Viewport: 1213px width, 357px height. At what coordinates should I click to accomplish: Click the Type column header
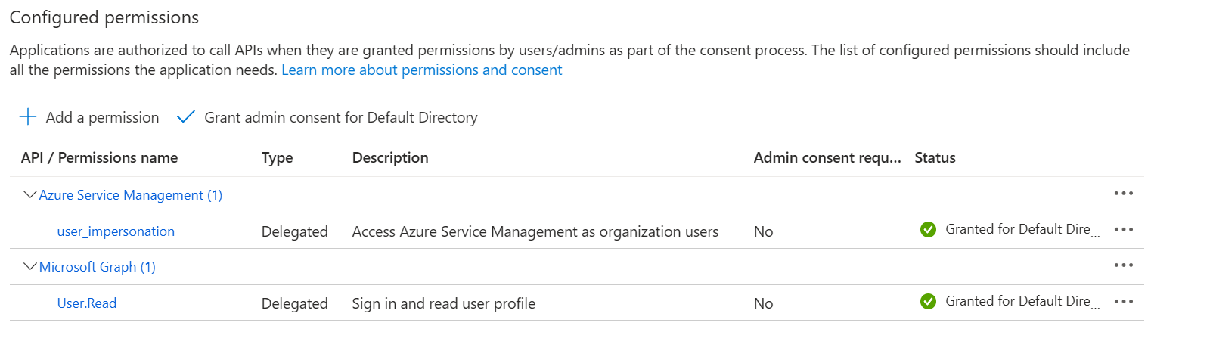pyautogui.click(x=278, y=157)
